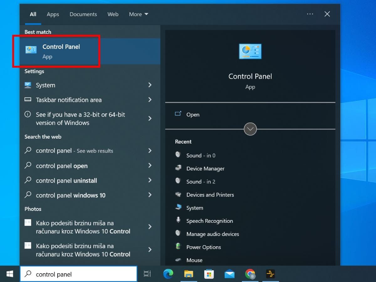Open Task View from the taskbar
The height and width of the screenshot is (282, 376).
pyautogui.click(x=147, y=274)
